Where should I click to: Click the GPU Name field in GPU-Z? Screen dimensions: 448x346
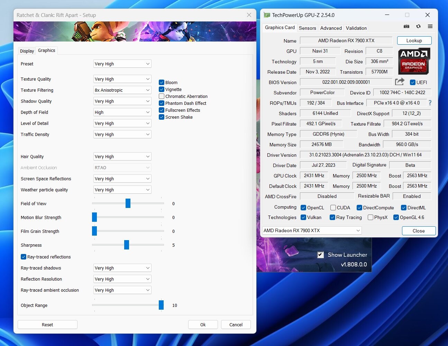tap(346, 40)
